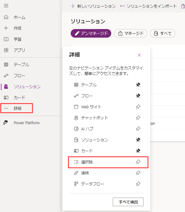Click the チャットボット robot icon
This screenshot has height=212, width=185.
(x=76, y=118)
